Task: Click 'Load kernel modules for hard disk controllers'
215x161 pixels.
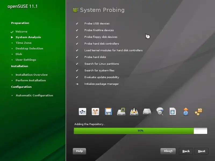Action: (113, 50)
